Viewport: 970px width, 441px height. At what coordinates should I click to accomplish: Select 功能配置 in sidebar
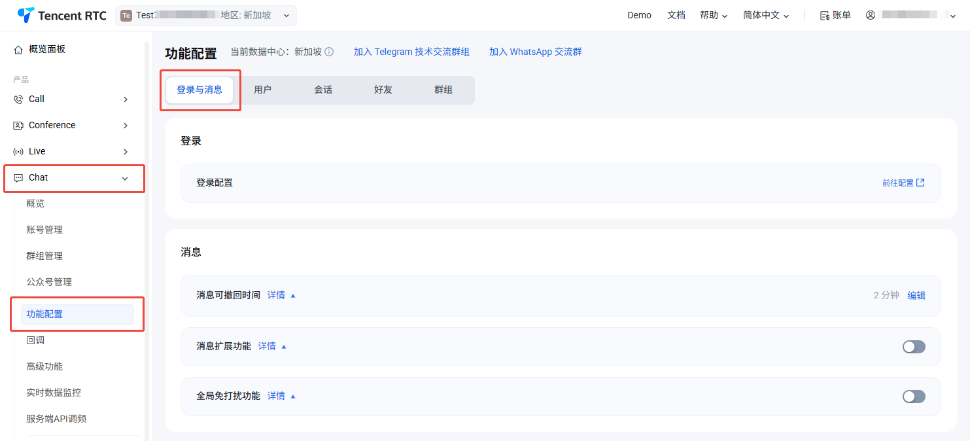click(77, 314)
